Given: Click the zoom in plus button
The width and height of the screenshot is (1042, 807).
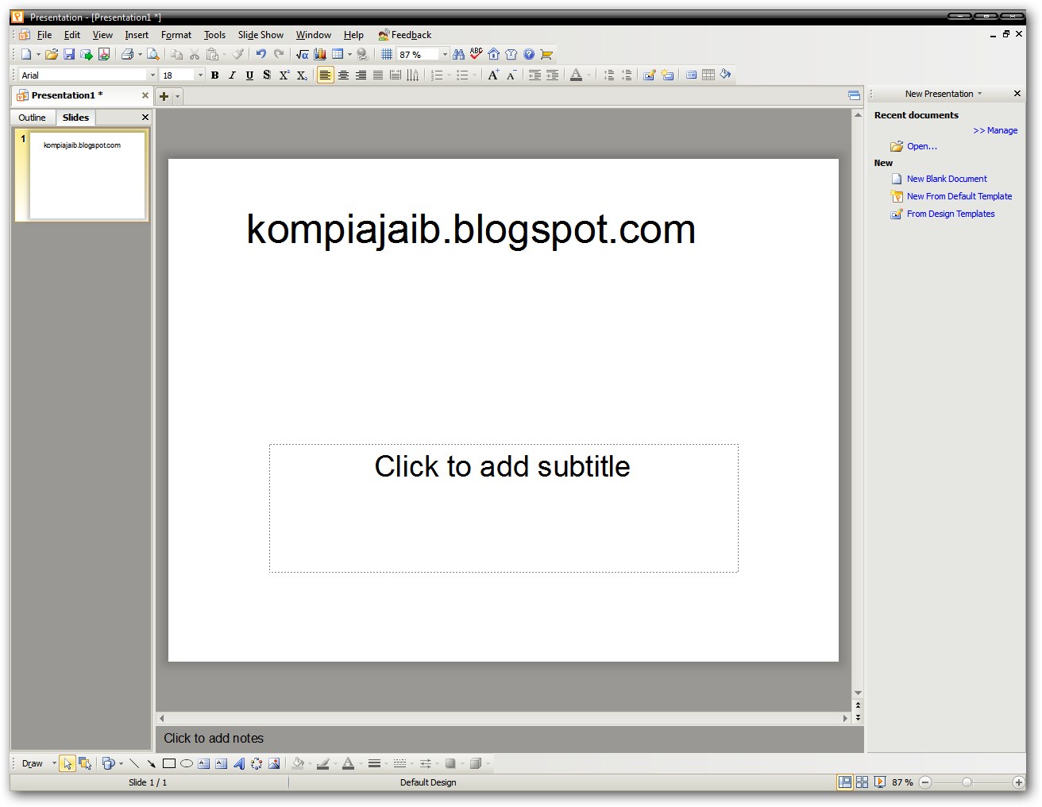Looking at the screenshot, I should [1018, 782].
